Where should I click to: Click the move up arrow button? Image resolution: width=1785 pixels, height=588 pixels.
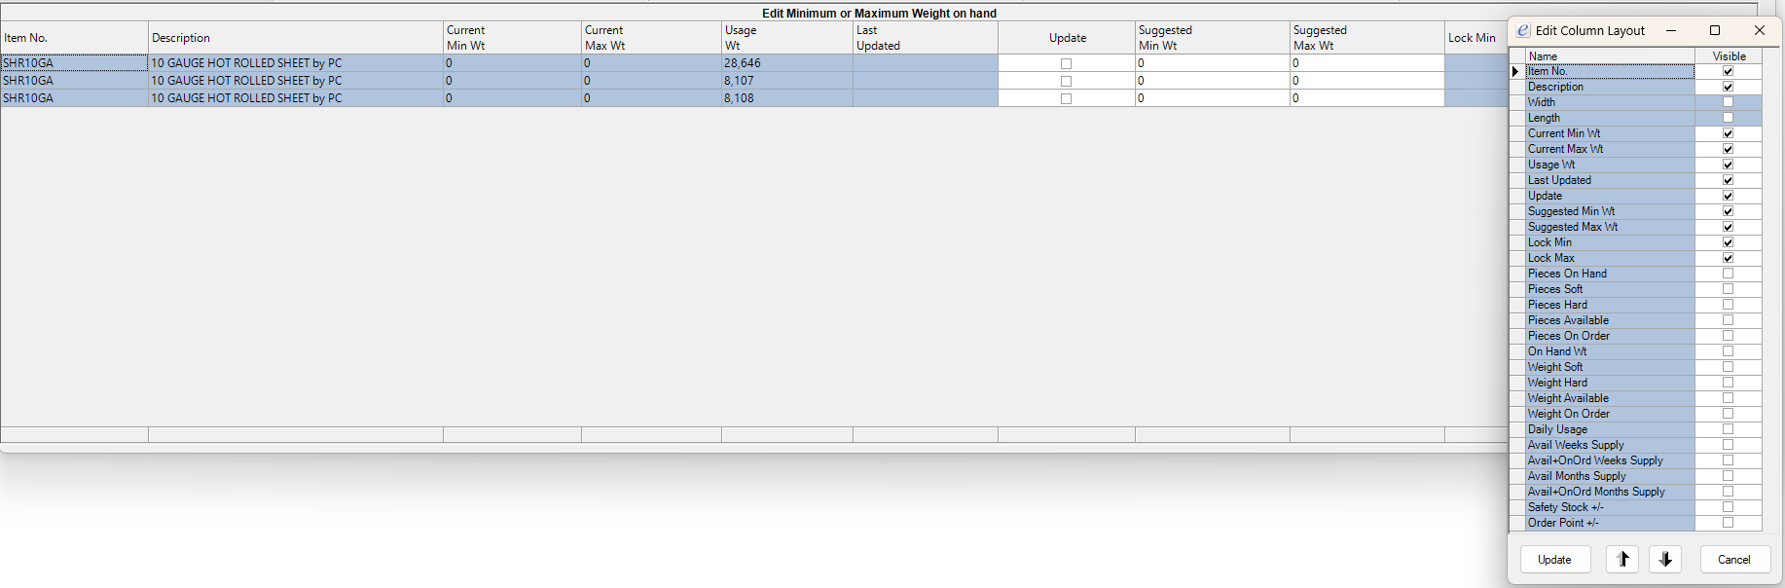(x=1622, y=560)
